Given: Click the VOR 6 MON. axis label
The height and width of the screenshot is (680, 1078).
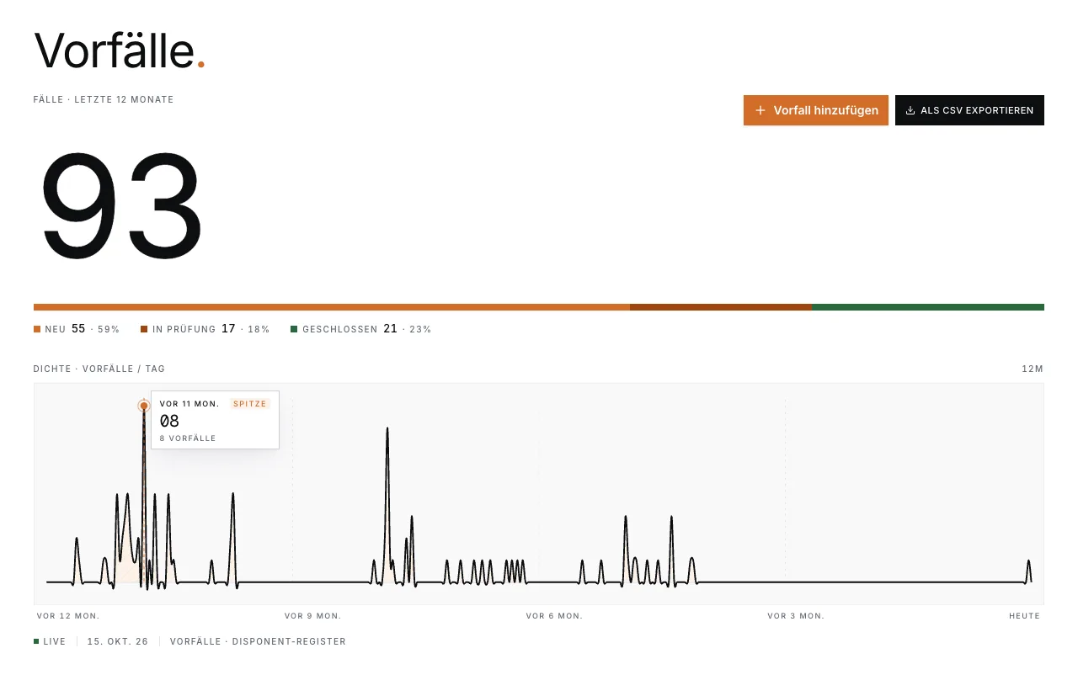Looking at the screenshot, I should tap(554, 616).
